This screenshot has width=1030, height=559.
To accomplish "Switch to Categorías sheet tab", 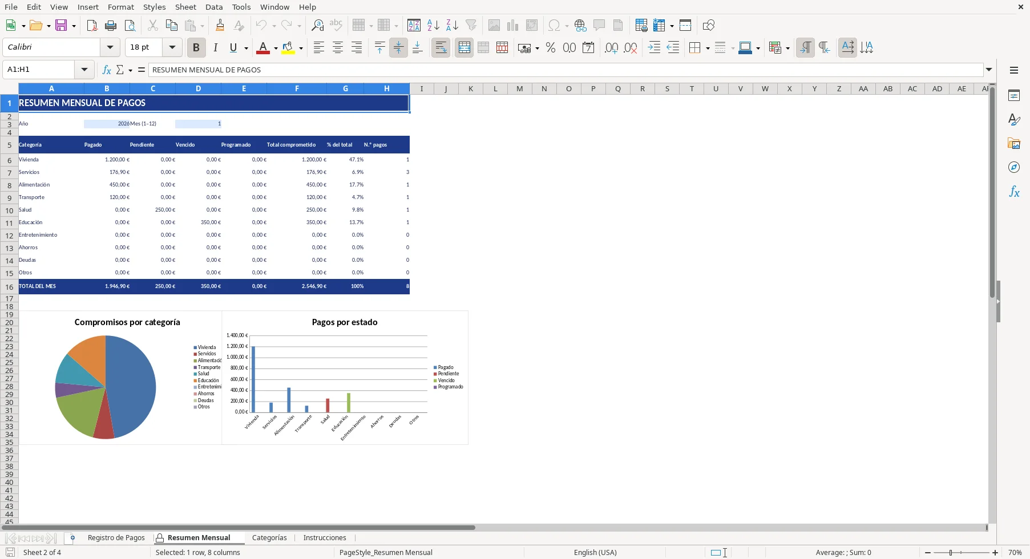I will (269, 537).
